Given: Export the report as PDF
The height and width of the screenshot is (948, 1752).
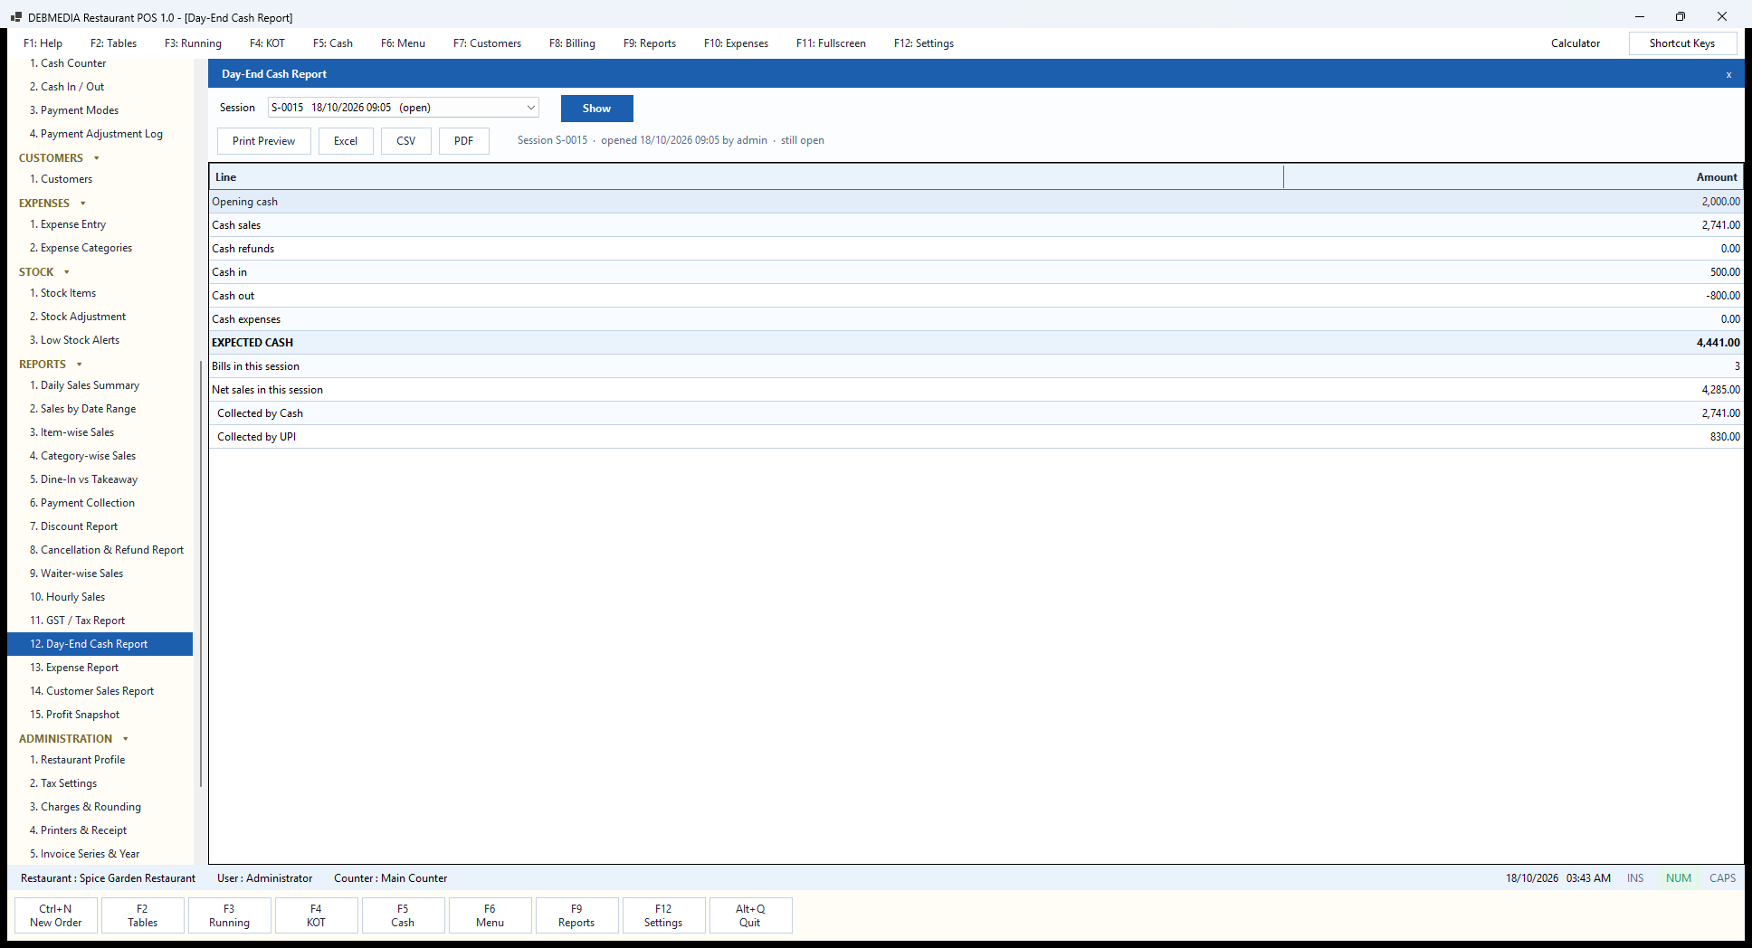Looking at the screenshot, I should tap(464, 141).
